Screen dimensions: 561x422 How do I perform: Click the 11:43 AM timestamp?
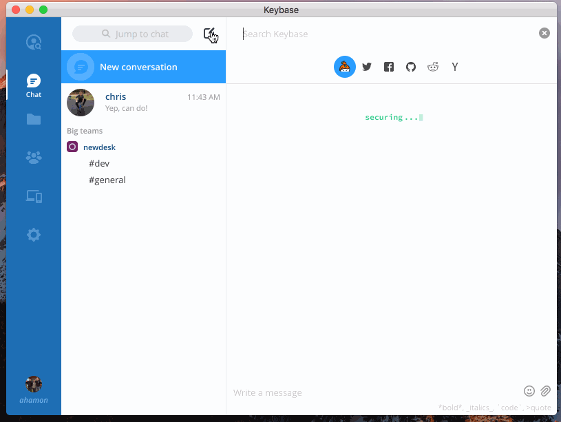point(204,97)
